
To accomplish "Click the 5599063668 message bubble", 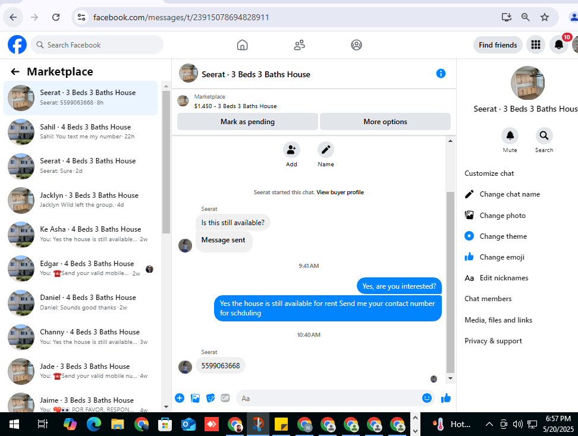I will tap(221, 366).
